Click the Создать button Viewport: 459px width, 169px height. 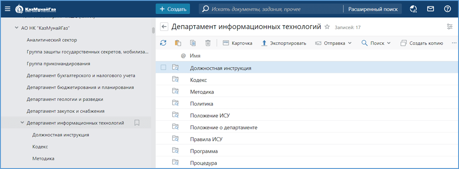coord(173,9)
